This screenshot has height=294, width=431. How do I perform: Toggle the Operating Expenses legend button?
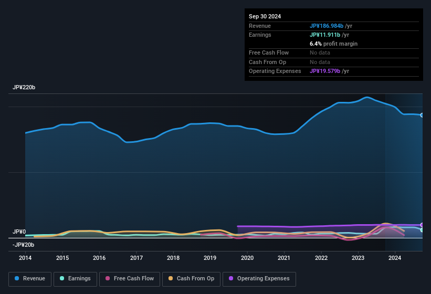pyautogui.click(x=259, y=279)
